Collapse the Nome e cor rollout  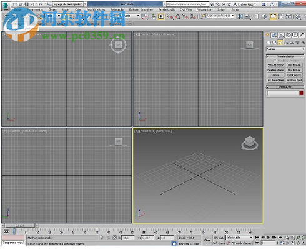point(285,87)
